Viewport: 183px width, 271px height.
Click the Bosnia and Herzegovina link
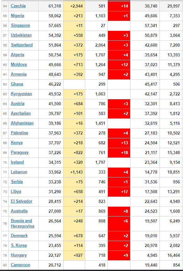click(x=22, y=223)
